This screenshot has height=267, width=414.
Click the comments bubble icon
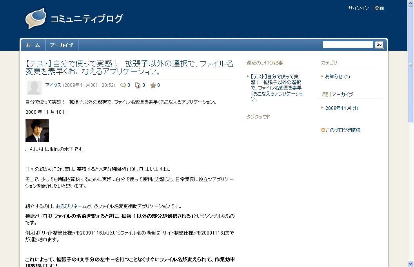click(123, 85)
